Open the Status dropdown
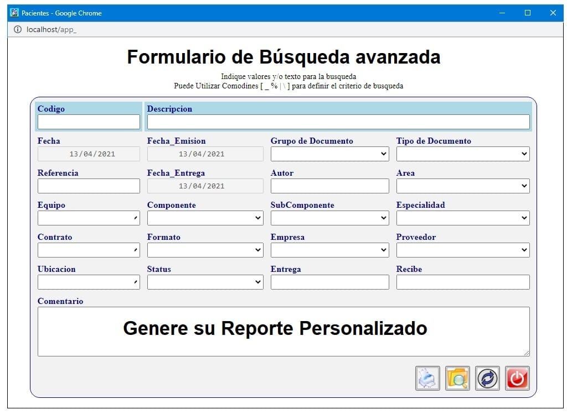The image size is (567, 420). (x=205, y=282)
